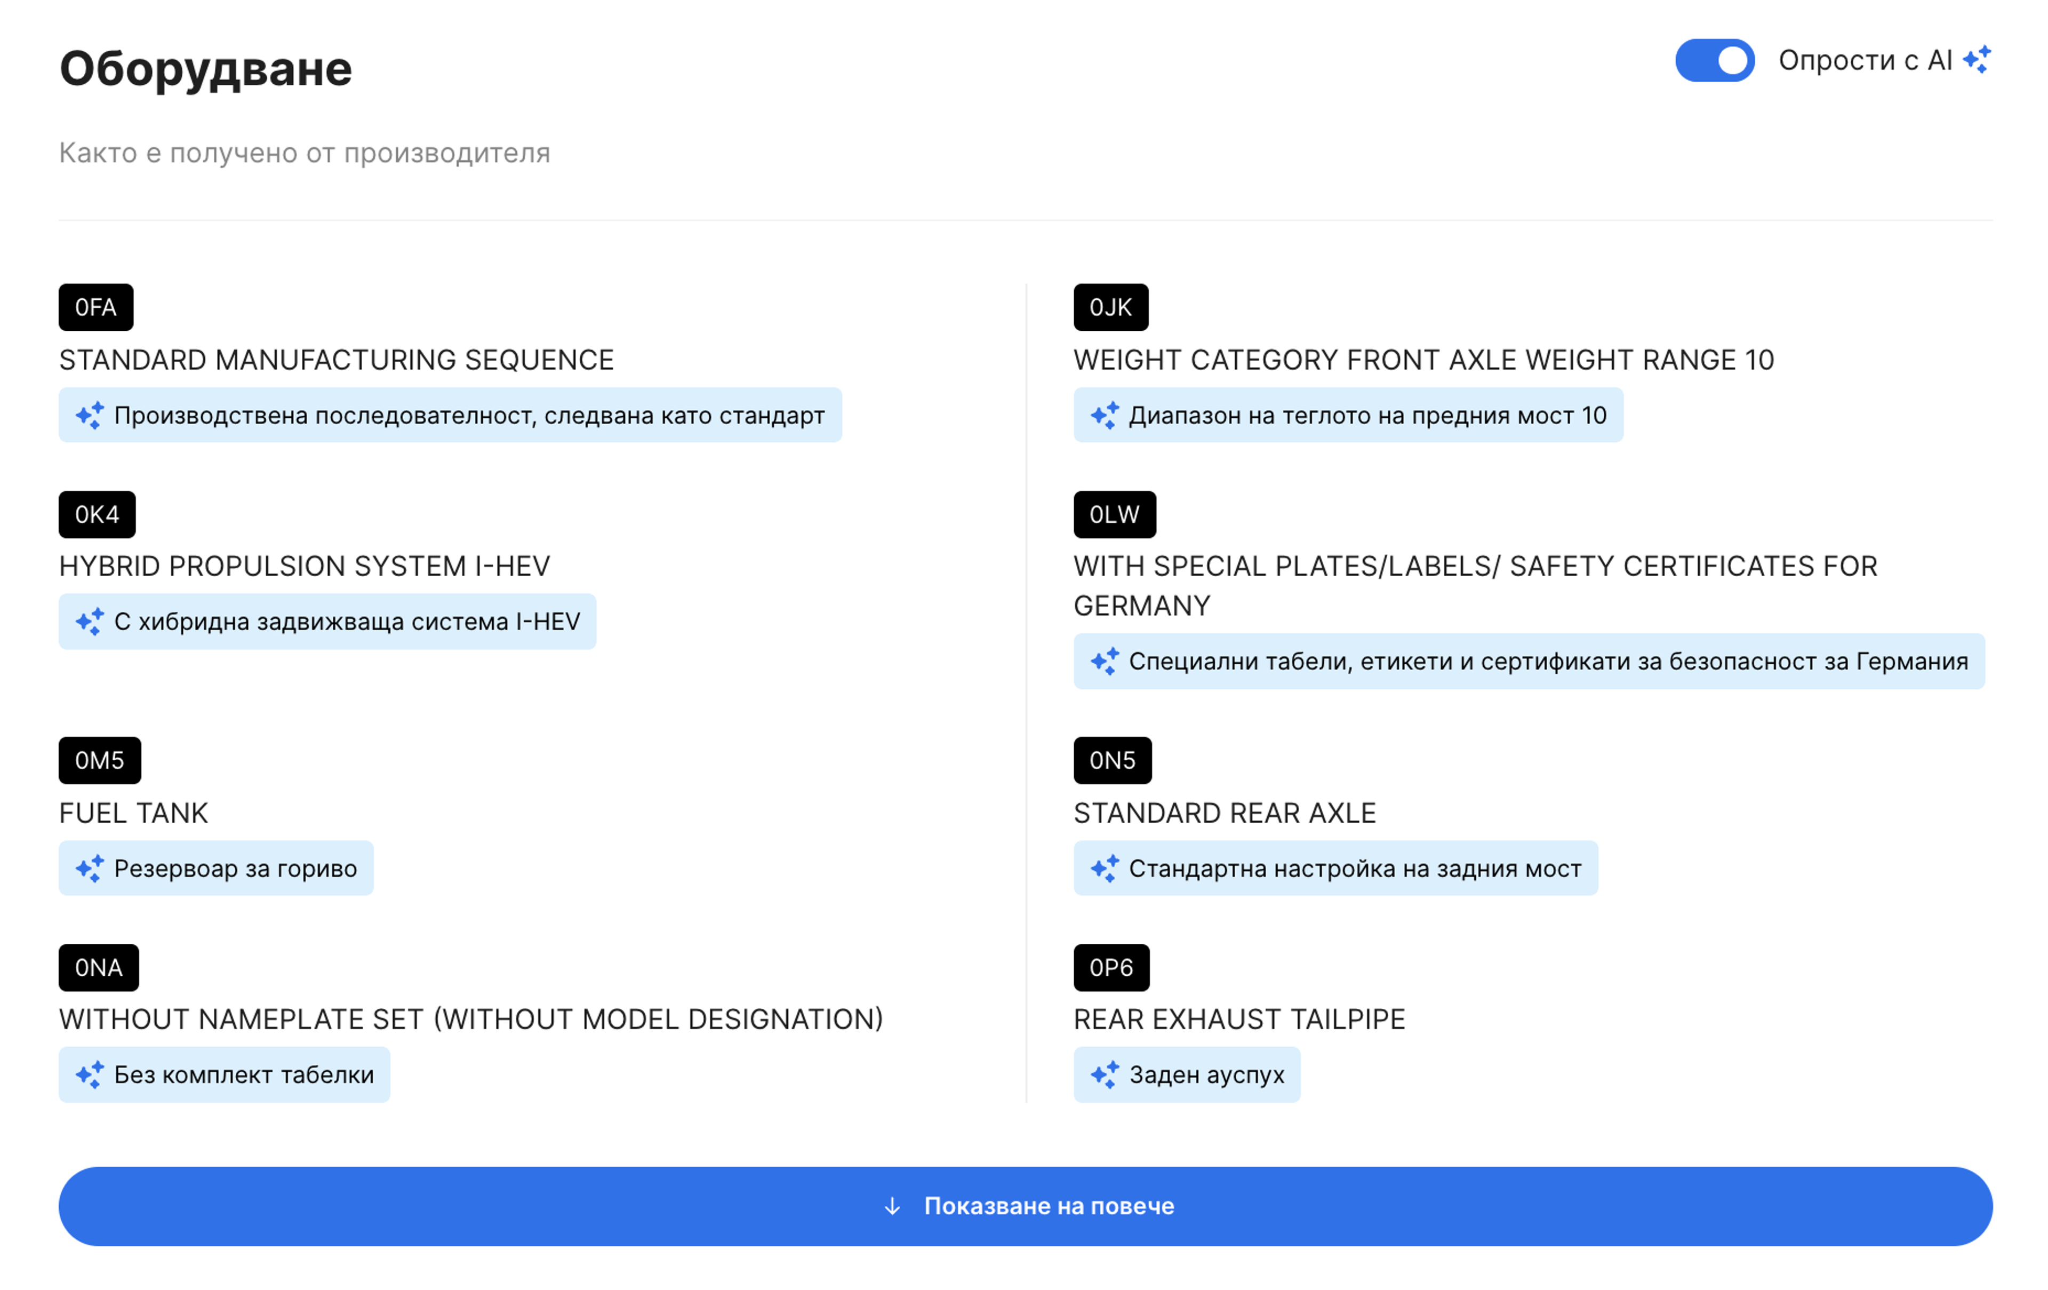The height and width of the screenshot is (1290, 2048).
Task: Click AI sparkle icon before 'Производствена последователност'
Action: coord(89,415)
